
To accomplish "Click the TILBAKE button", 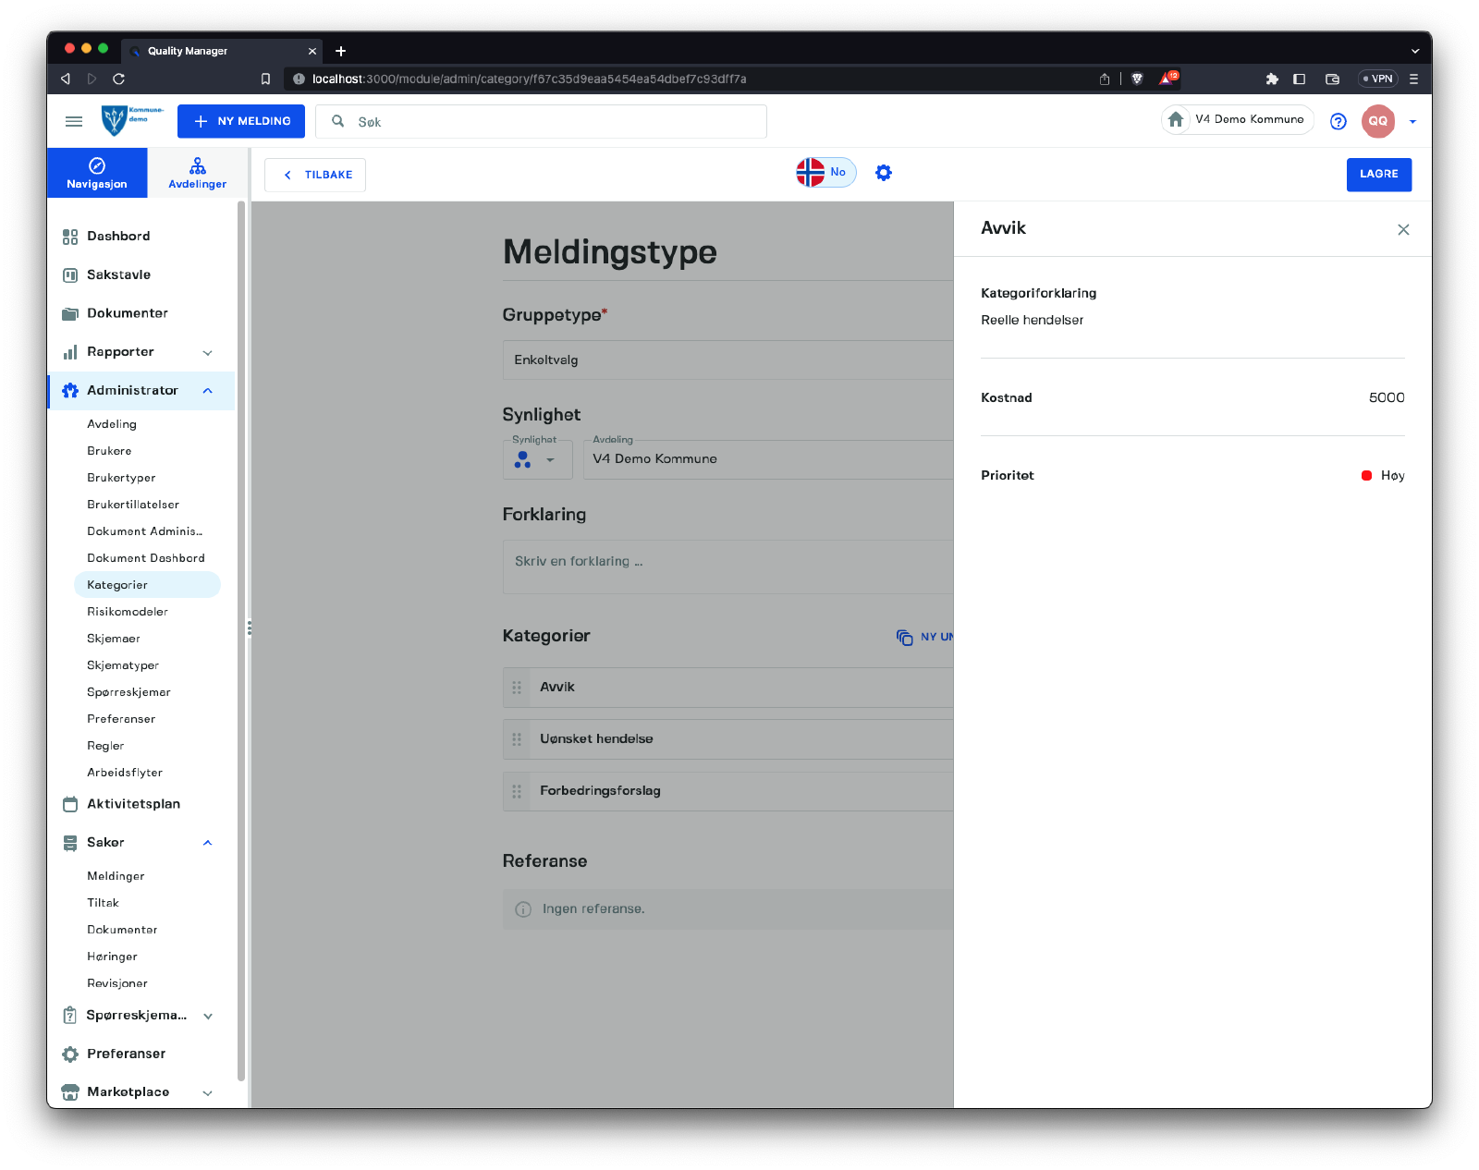I will click(315, 175).
